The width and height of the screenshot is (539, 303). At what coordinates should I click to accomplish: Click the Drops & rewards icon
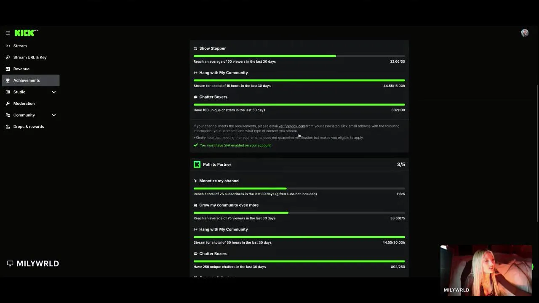(8, 127)
